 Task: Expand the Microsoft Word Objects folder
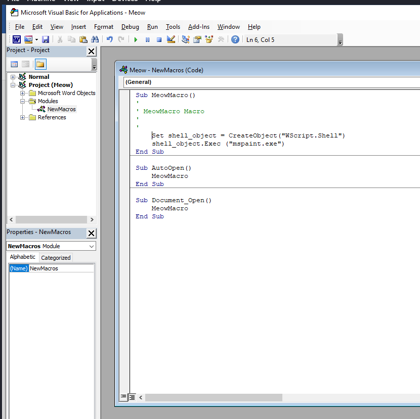click(x=22, y=93)
